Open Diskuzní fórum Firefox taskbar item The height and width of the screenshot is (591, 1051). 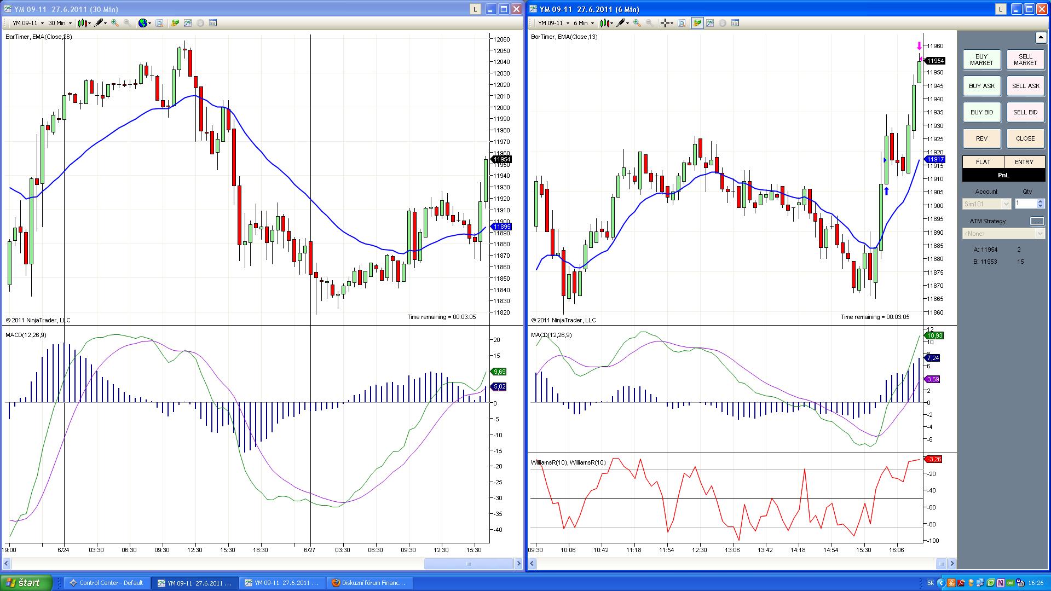(x=369, y=583)
